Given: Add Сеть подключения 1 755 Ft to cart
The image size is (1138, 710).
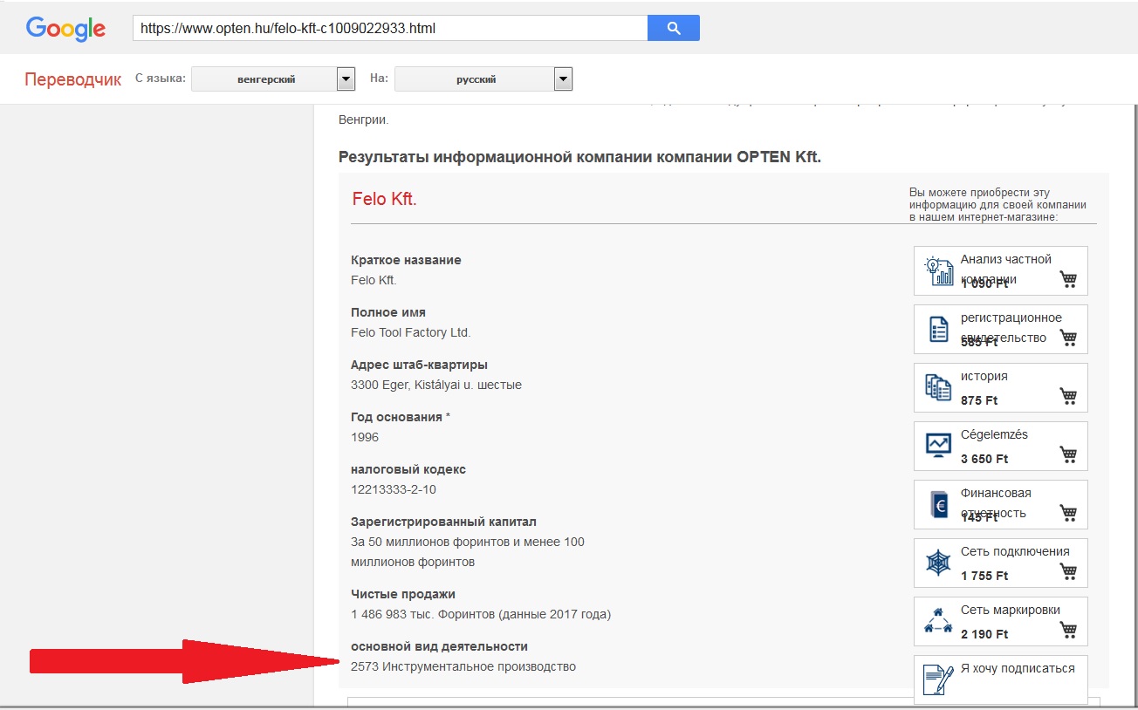Looking at the screenshot, I should (1068, 571).
